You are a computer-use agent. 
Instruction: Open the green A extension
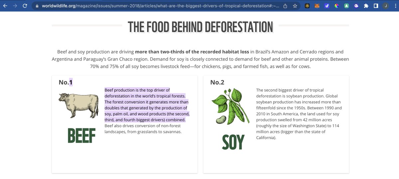[346, 6]
